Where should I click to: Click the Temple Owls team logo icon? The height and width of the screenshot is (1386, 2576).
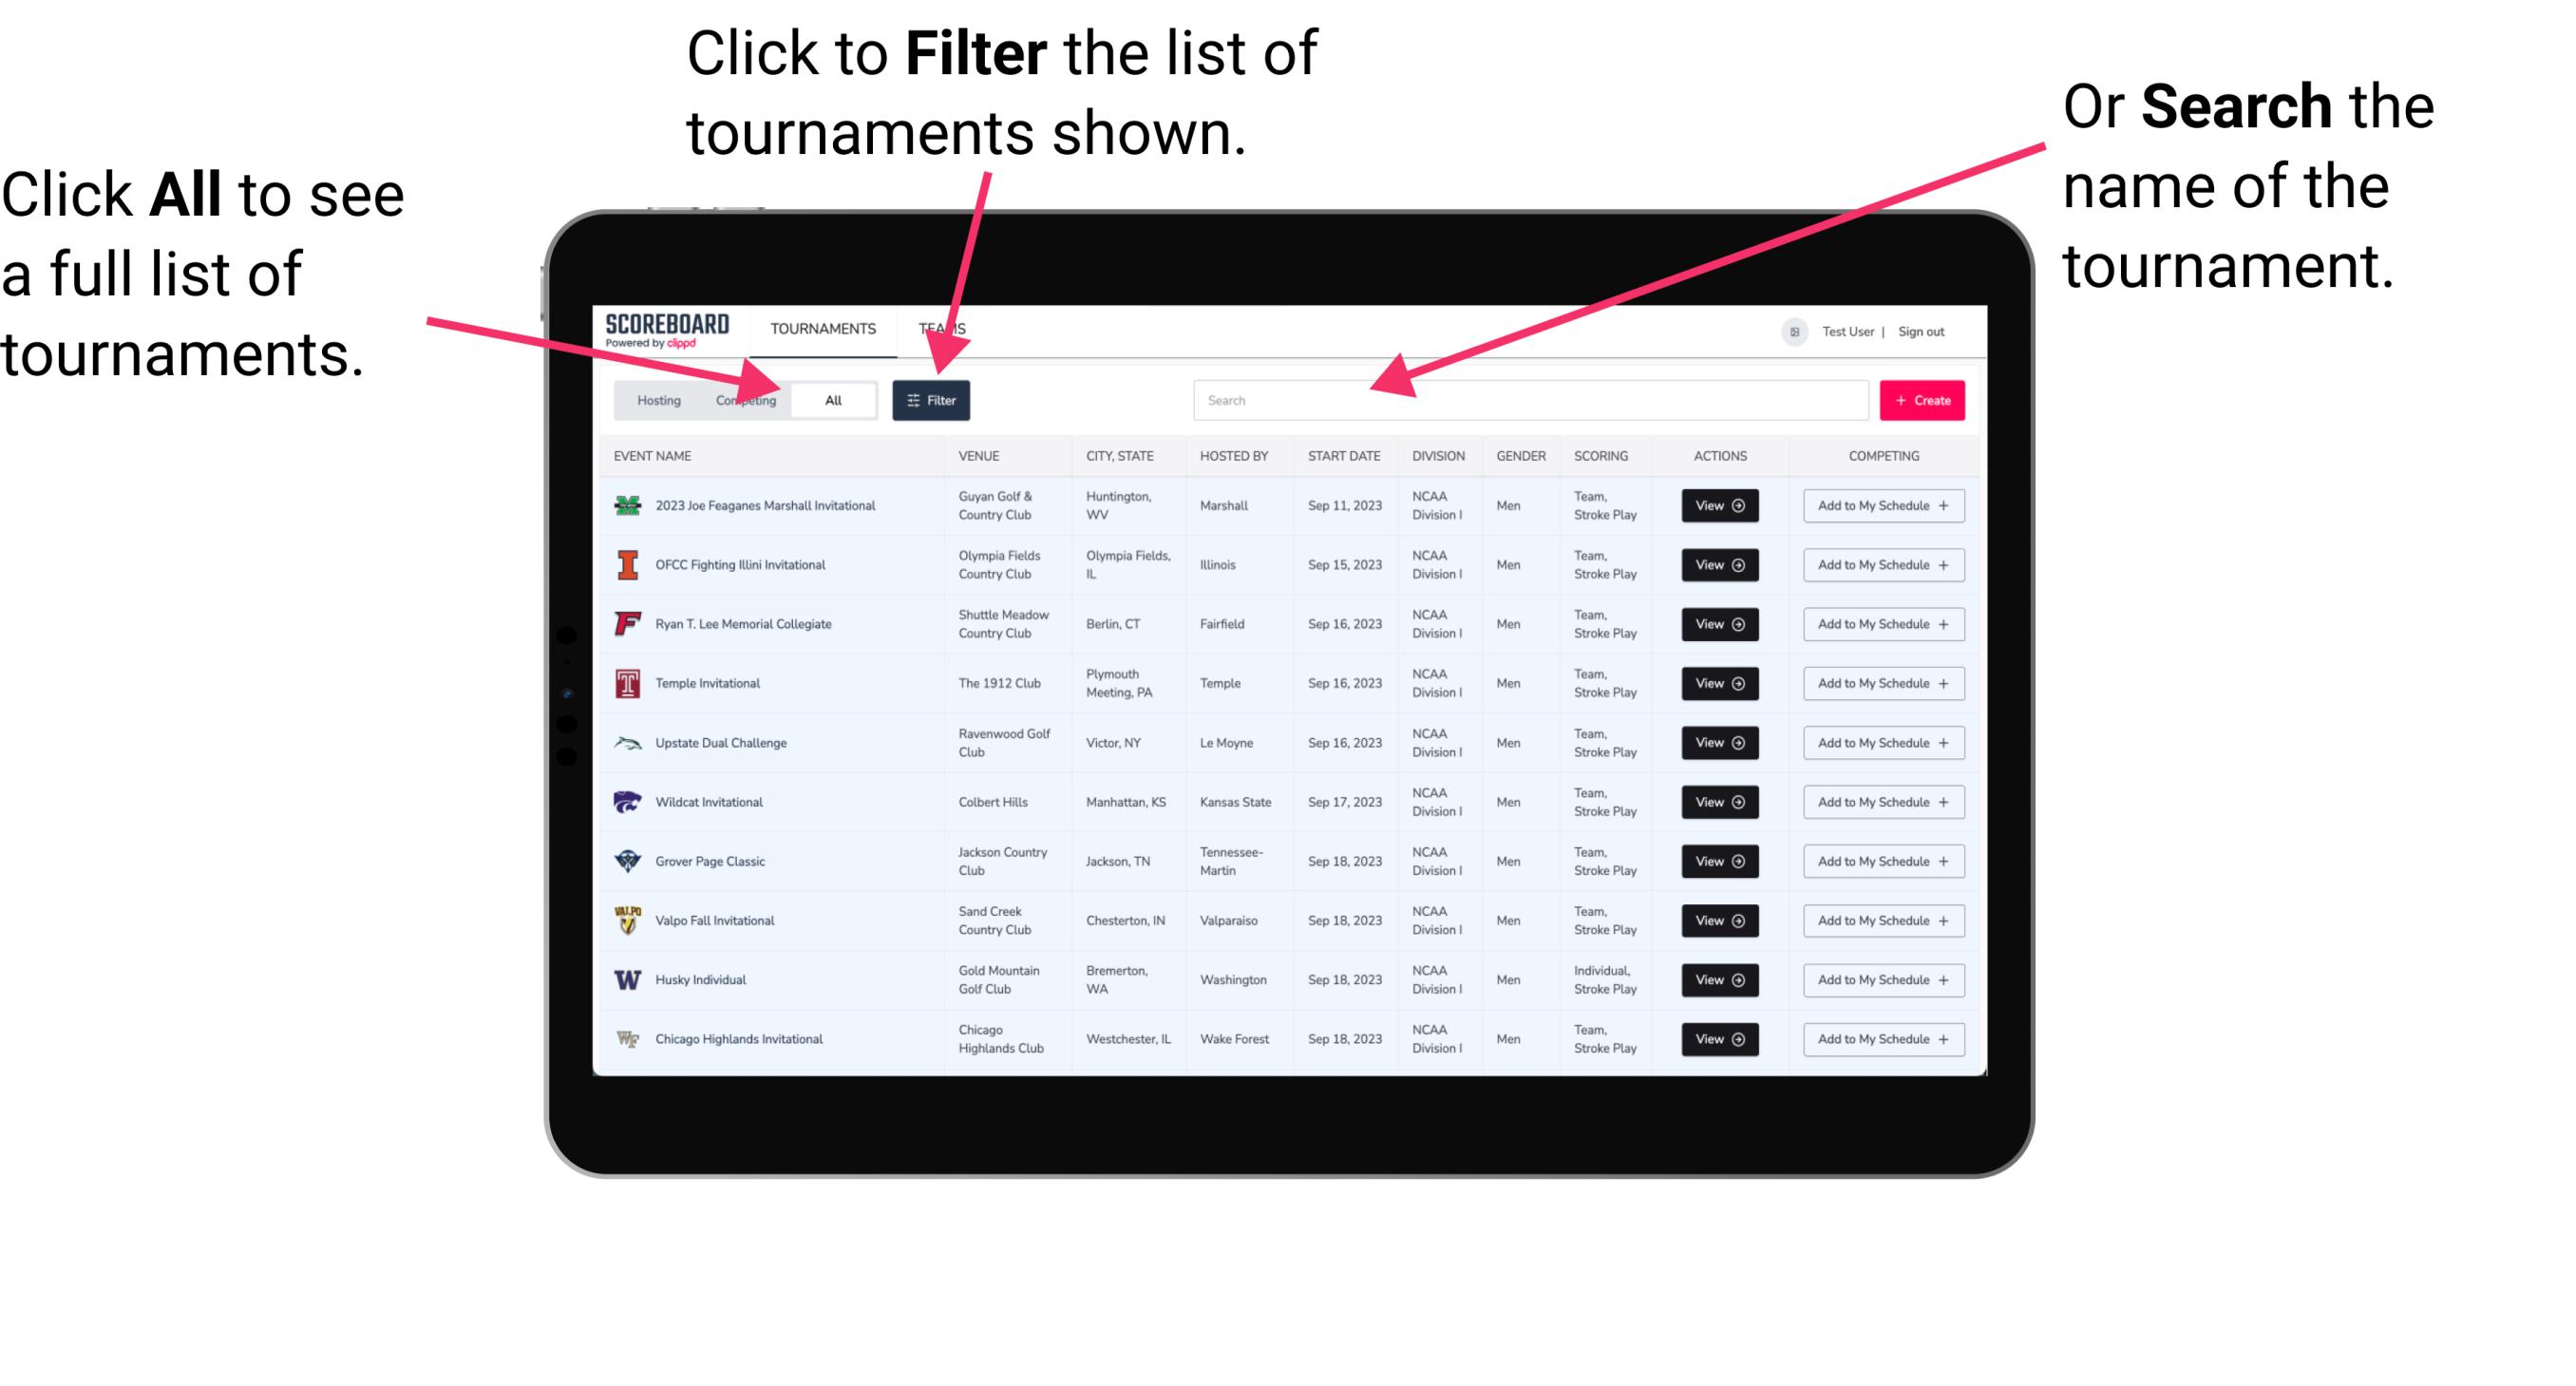(x=626, y=683)
